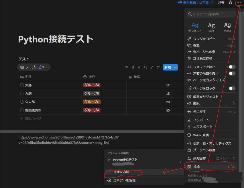Expand the 新規 button dropdown arrow
The height and width of the screenshot is (188, 244).
[176, 67]
